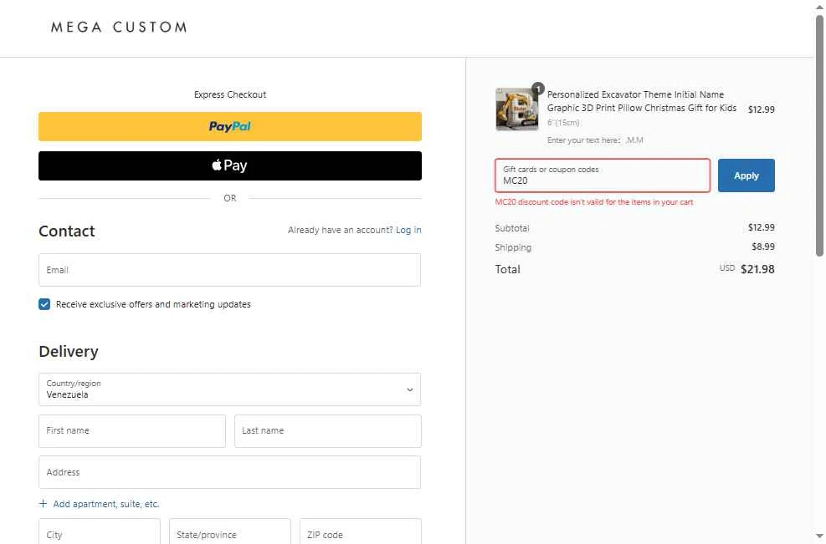Pay with the PayPal express button
The image size is (826, 544).
[229, 126]
